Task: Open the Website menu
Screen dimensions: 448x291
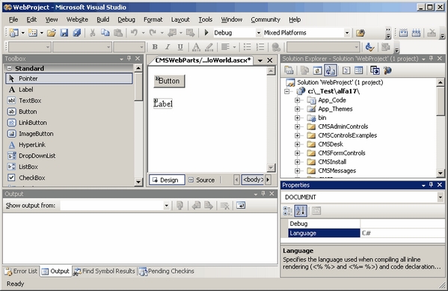Action: pyautogui.click(x=77, y=19)
